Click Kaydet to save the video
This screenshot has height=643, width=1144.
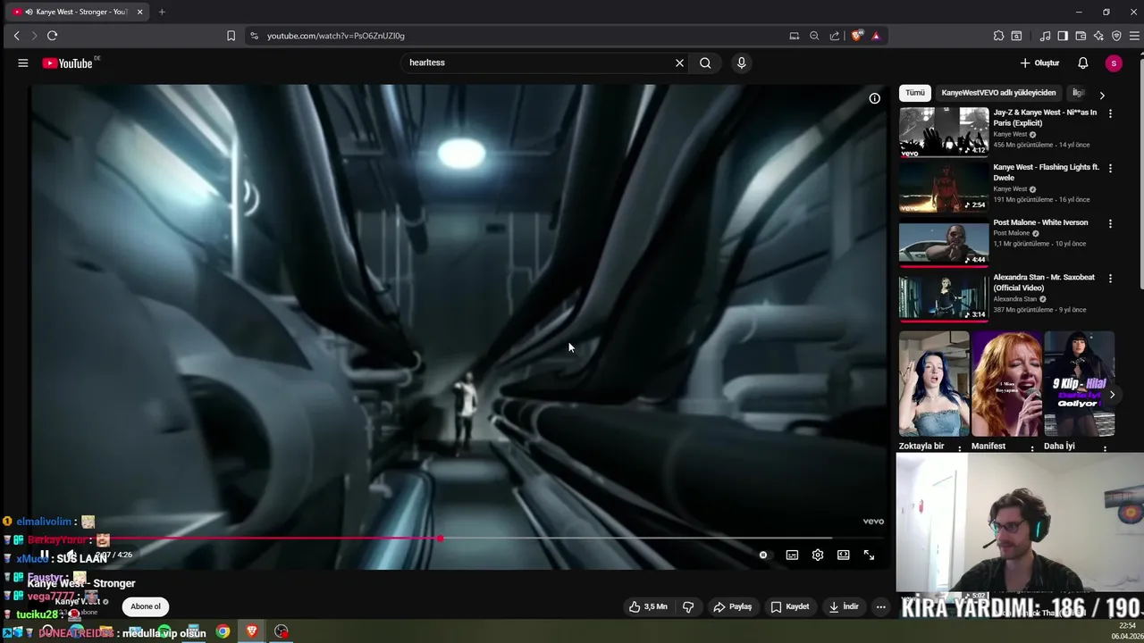tap(790, 606)
